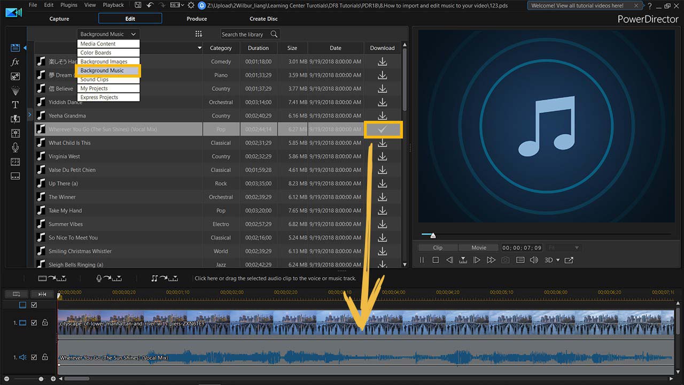684x385 pixels.
Task: Lock the audio track 1
Action: 45,357
